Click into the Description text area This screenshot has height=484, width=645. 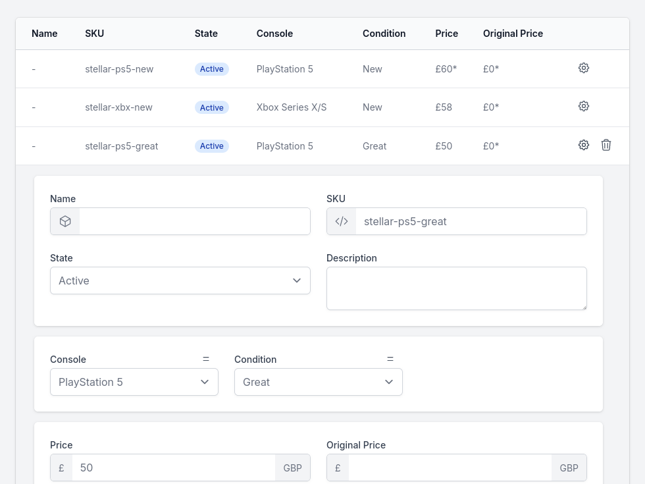click(456, 288)
